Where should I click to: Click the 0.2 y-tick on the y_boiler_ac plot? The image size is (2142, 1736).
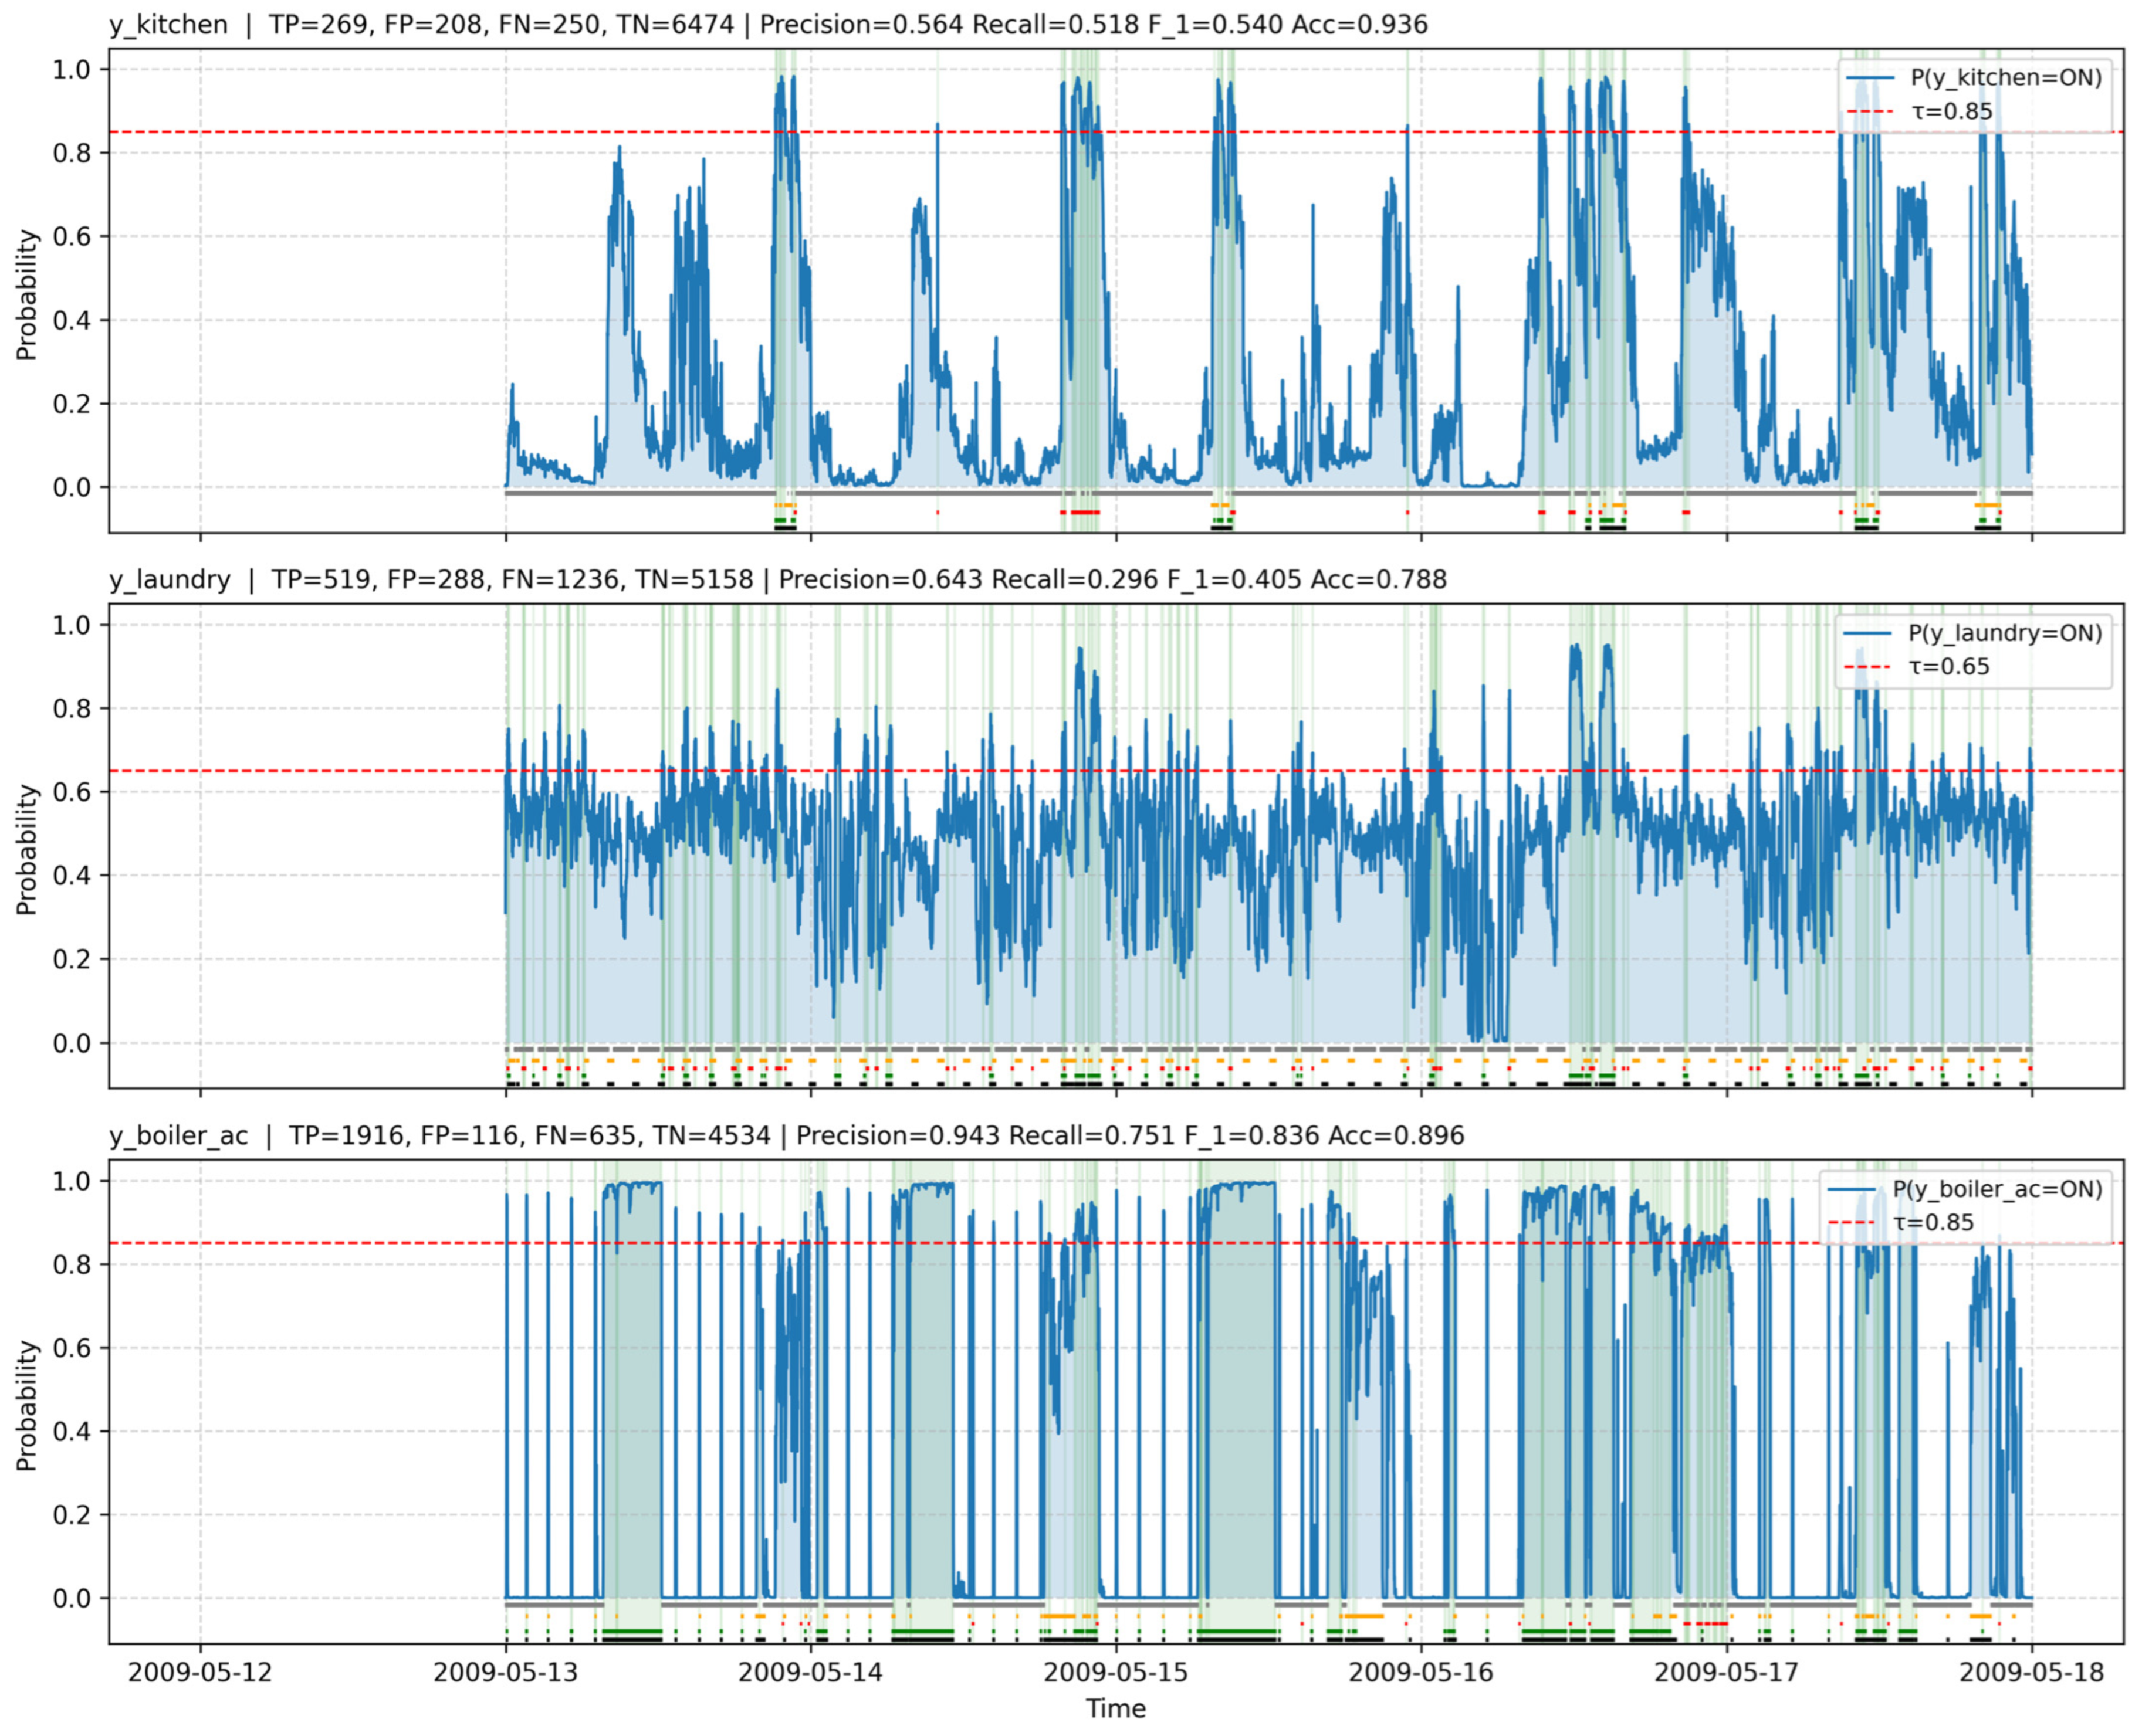pos(71,1514)
